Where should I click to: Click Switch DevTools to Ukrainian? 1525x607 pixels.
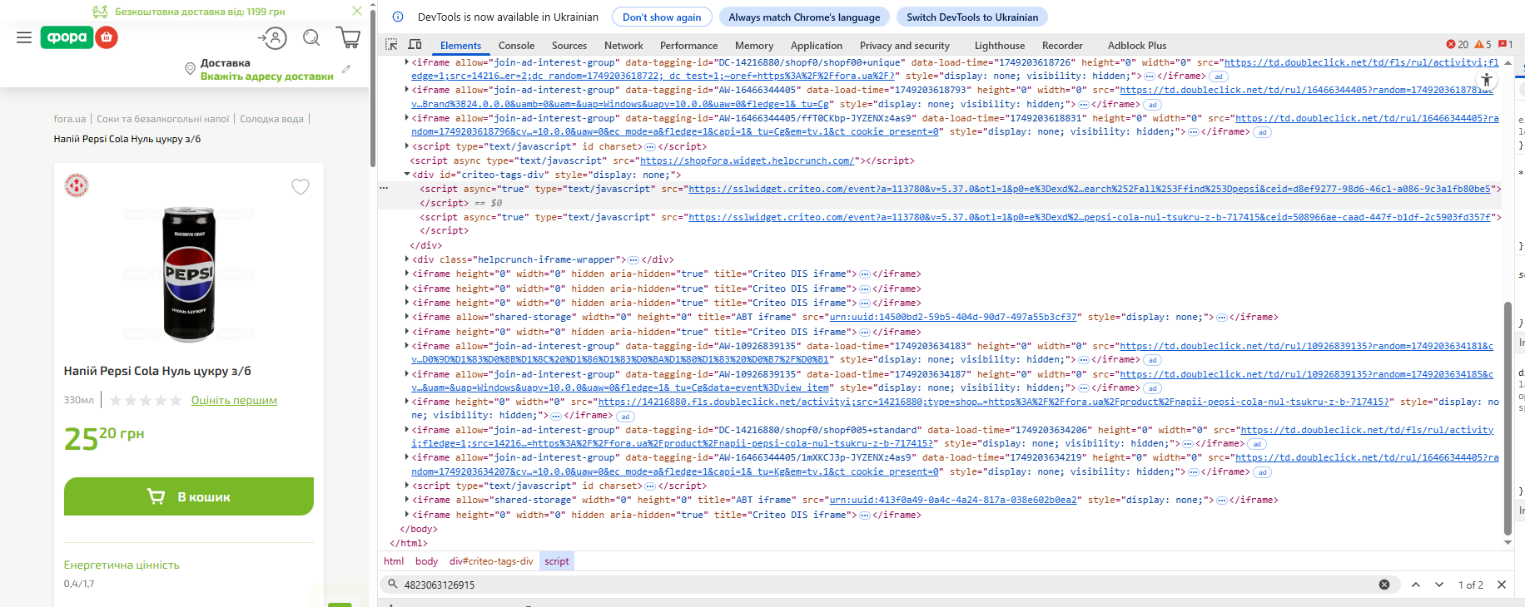pos(972,17)
